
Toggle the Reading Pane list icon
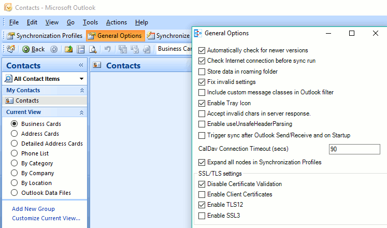pos(80,49)
